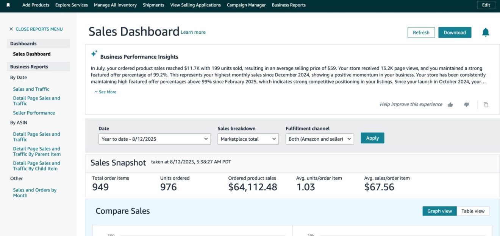
Task: Expand See More in Business Performance Insights
Action: tap(105, 92)
